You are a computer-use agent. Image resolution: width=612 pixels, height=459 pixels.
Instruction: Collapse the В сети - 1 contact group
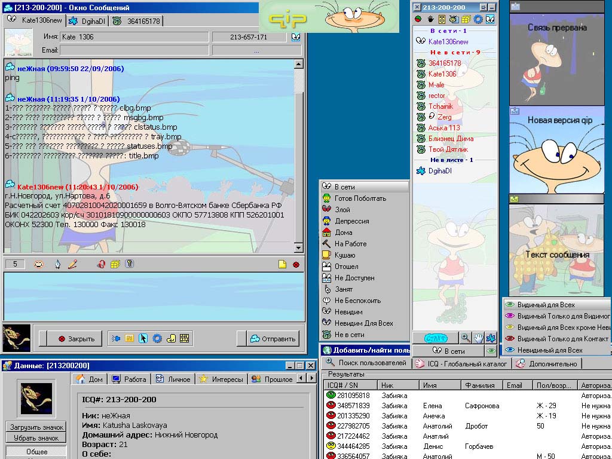tap(448, 31)
